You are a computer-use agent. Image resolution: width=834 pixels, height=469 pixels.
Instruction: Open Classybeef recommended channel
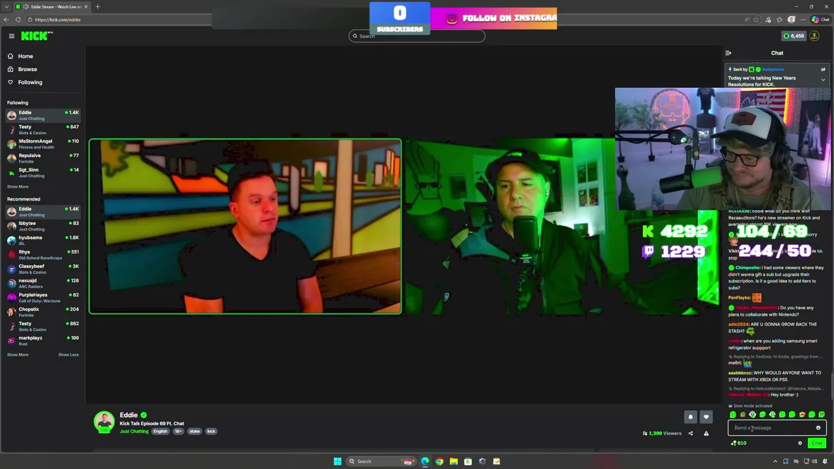point(42,269)
